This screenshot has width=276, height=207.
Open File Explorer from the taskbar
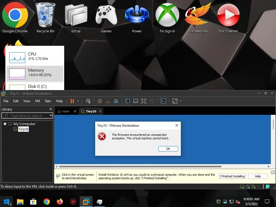pos(20,202)
